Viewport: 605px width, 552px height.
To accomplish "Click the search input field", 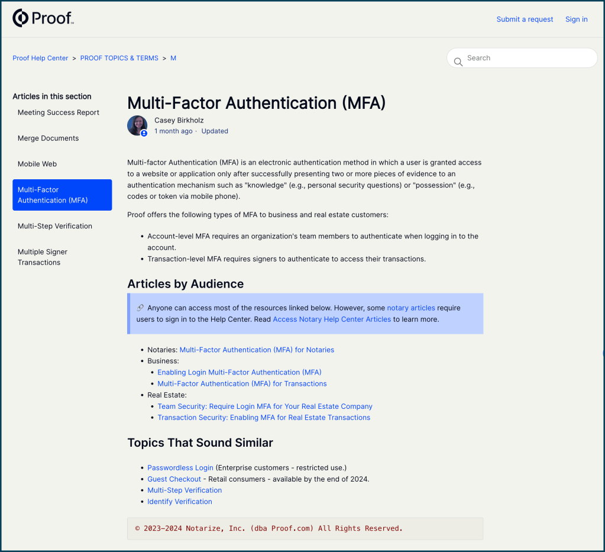I will [x=526, y=58].
